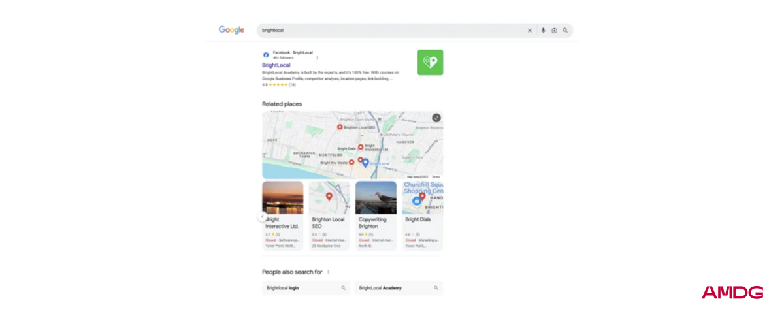This screenshot has height=320, width=784.
Task: Open the BrightLocal result title link
Action: pyautogui.click(x=276, y=65)
